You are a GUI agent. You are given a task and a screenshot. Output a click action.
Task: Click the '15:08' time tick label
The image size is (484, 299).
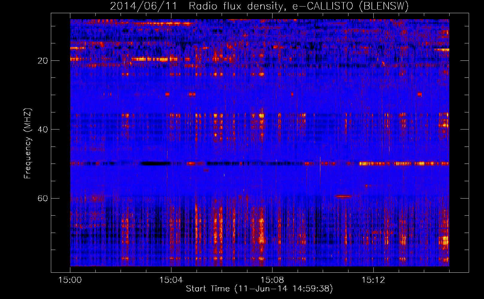(272, 280)
